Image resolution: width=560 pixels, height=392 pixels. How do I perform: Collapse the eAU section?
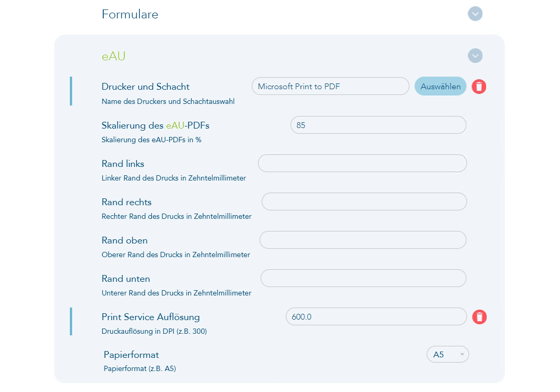[x=475, y=56]
